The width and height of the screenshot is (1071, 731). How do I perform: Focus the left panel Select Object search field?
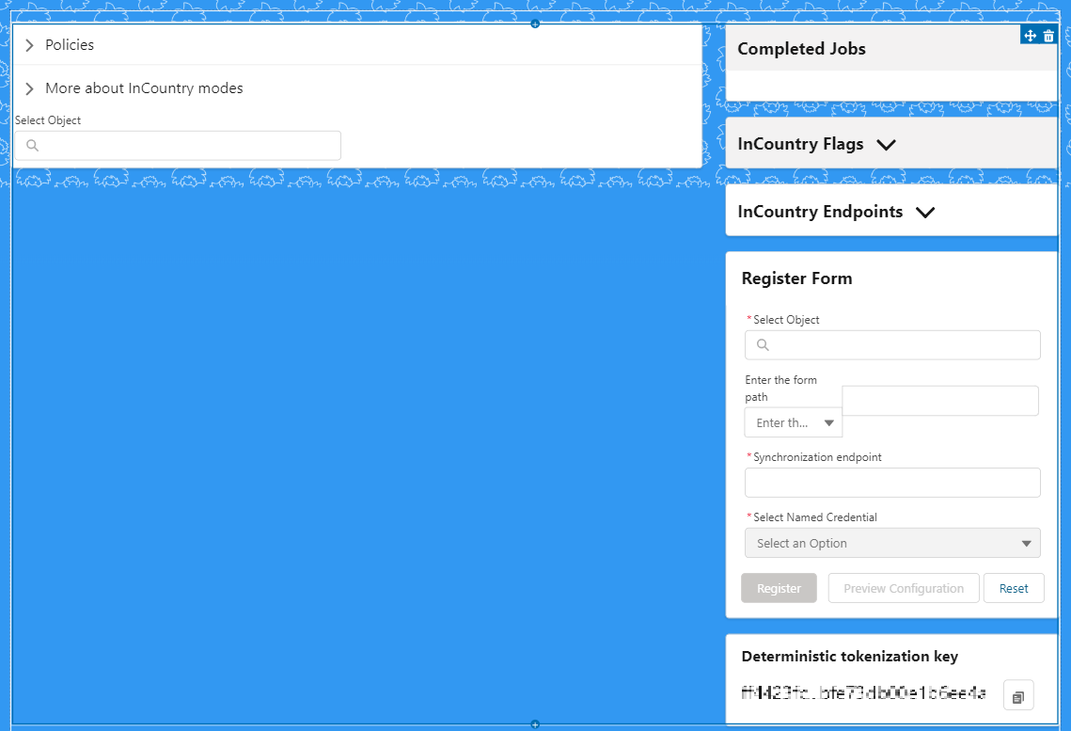coord(178,146)
